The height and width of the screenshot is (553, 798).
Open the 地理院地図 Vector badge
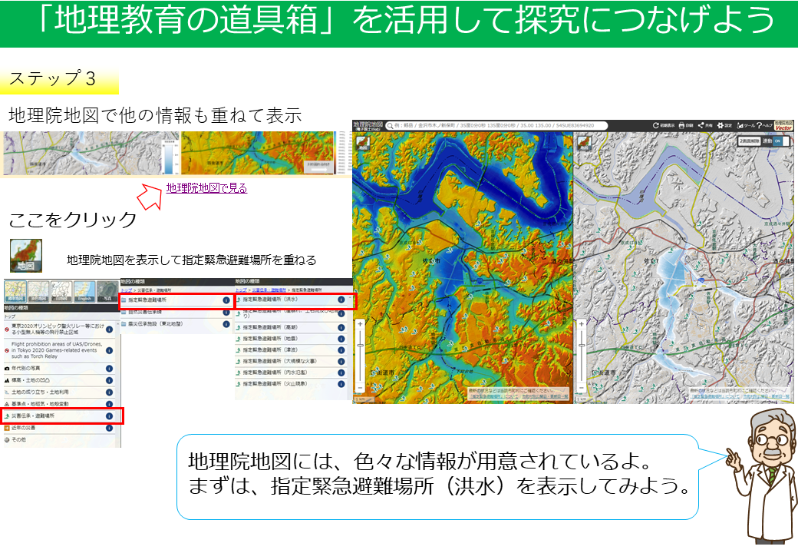(x=783, y=125)
